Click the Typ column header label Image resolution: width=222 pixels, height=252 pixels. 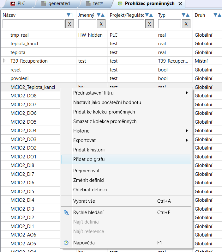click(162, 15)
